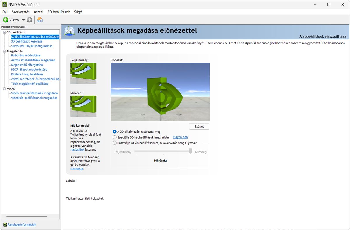
Task: Open the Asztal menu
Action: click(38, 12)
